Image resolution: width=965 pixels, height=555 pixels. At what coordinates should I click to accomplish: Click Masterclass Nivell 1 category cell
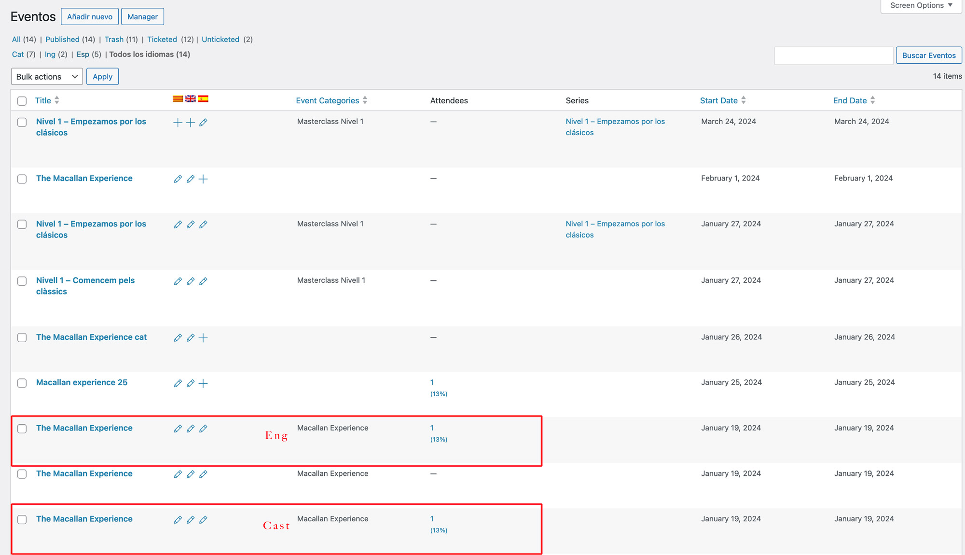click(331, 280)
